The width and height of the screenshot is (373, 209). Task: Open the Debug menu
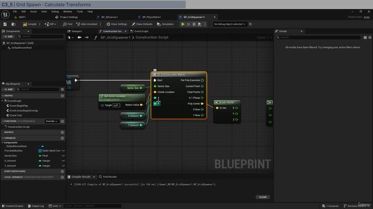point(55,12)
